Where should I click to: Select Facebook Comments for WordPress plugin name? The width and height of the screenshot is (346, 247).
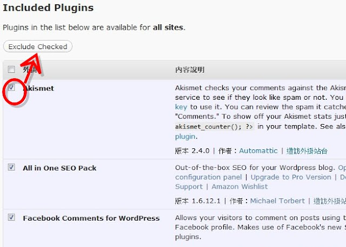pos(91,218)
